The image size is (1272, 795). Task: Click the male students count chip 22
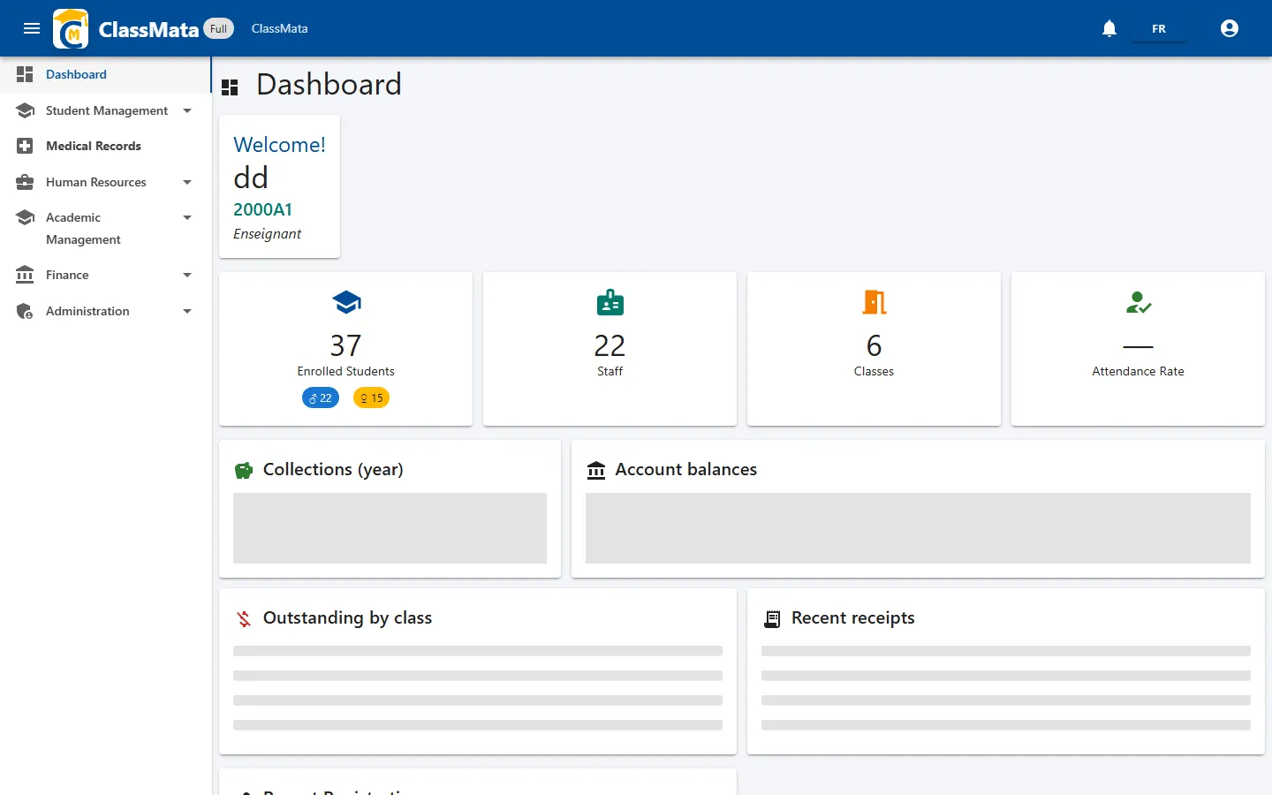click(321, 398)
